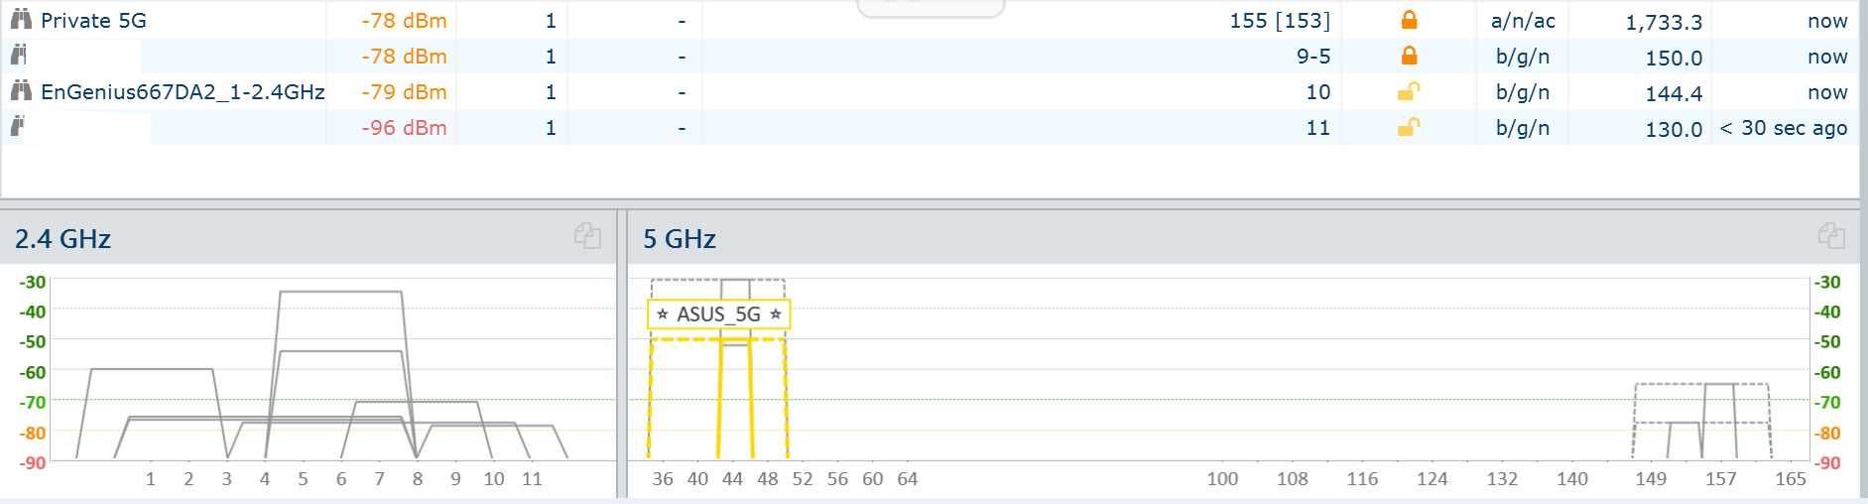The image size is (1868, 504).
Task: Select the EnGenius667DA2_1-2.4GHz network entry
Action: coord(183,91)
